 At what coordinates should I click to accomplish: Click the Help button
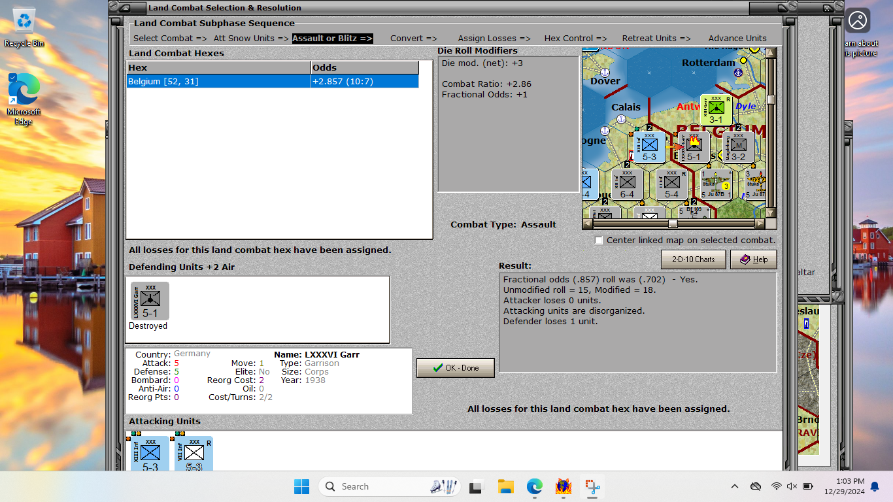click(753, 259)
